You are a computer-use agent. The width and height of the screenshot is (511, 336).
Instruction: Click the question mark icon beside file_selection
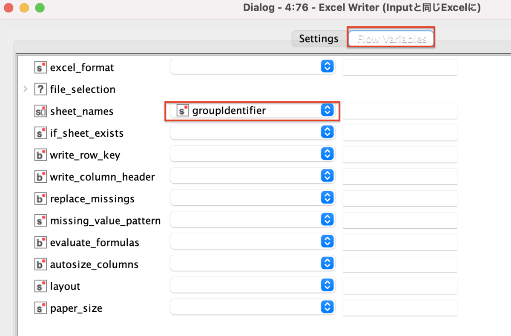click(x=40, y=89)
